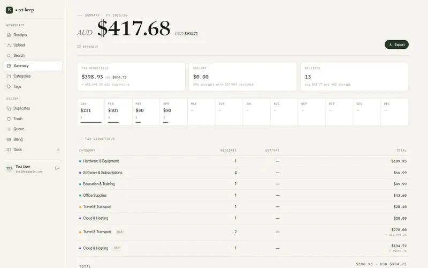Click the $134.72 total value

(399, 246)
